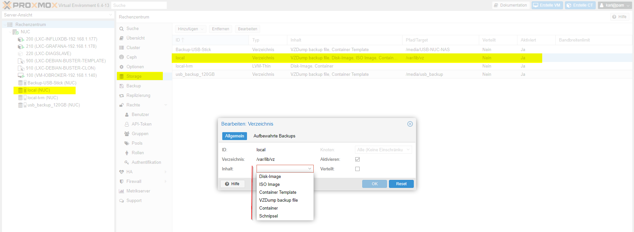Image resolution: width=634 pixels, height=232 pixels.
Task: Click the Rechenzentrum datacenter tree icon
Action: 10,25
